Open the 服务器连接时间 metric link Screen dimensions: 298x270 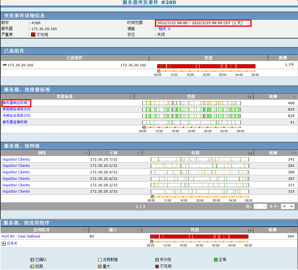pos(15,122)
